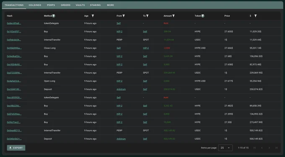Open the Arbitrum link in the first Deposit row
Image resolution: width=285 pixels, height=157 pixels.
(121, 89)
